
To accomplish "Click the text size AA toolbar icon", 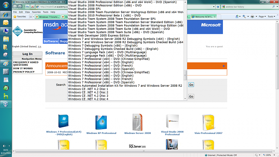I will tap(237, 16).
